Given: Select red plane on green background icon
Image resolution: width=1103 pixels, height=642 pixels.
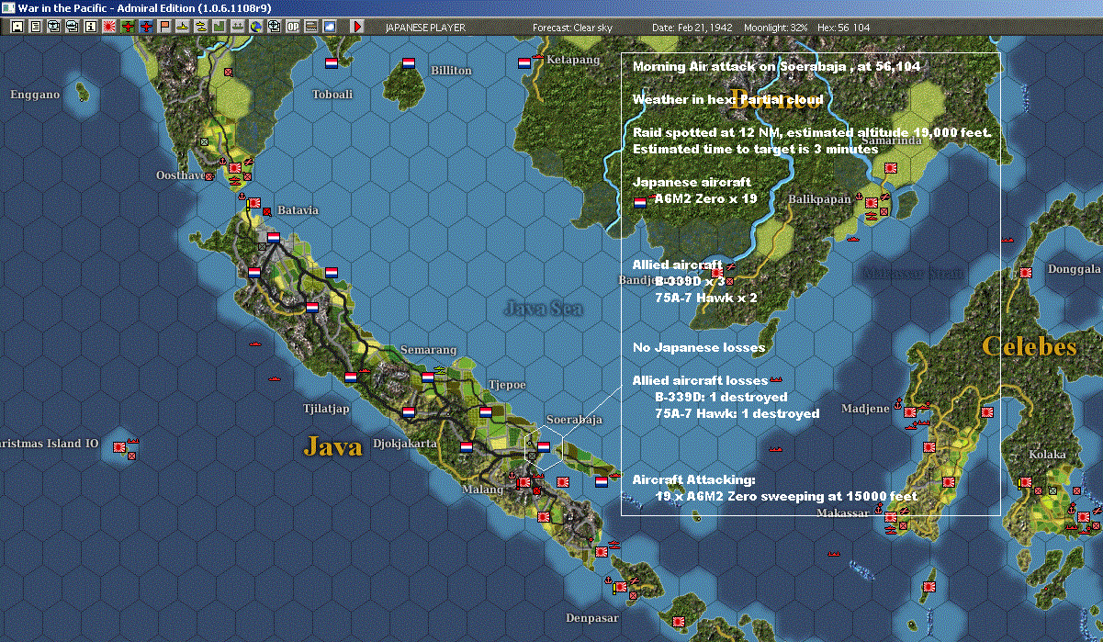Looking at the screenshot, I should click(128, 27).
